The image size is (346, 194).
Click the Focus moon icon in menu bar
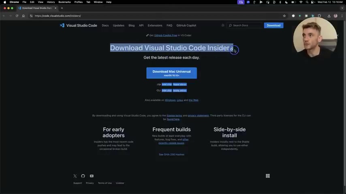pyautogui.click(x=286, y=2)
